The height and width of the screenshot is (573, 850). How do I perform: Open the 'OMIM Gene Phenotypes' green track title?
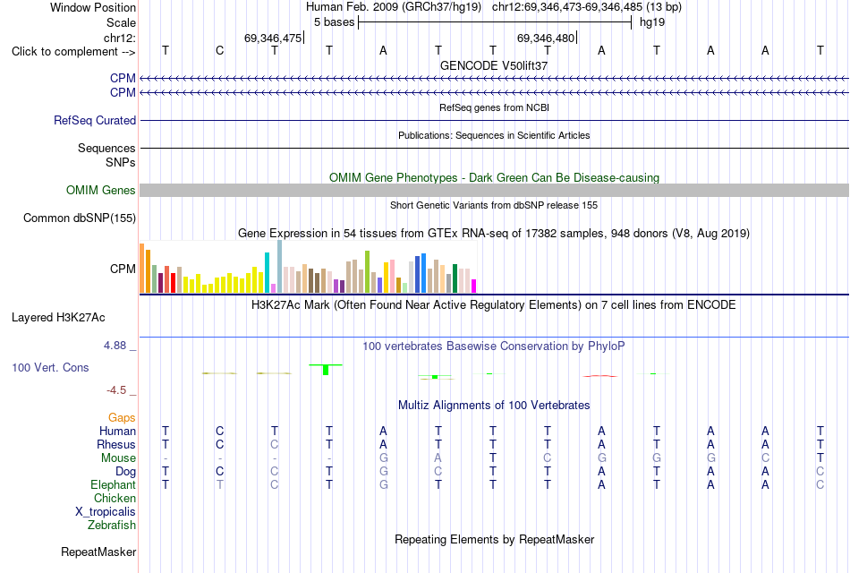click(494, 177)
